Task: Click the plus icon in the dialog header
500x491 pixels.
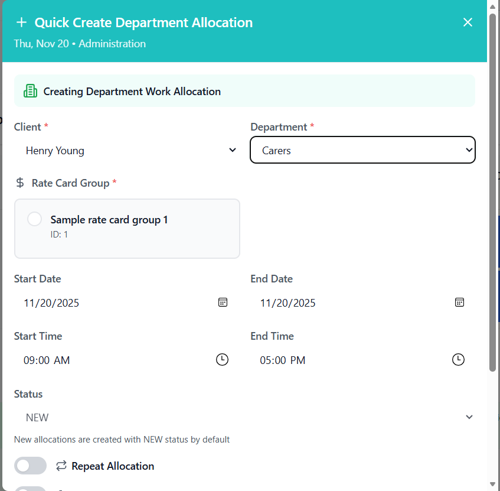Action: [x=22, y=22]
